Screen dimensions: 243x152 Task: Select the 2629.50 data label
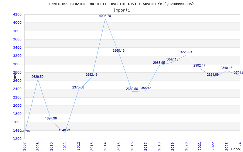point(37,77)
